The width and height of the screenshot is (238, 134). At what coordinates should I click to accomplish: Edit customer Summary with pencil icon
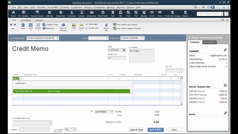pos(225,50)
